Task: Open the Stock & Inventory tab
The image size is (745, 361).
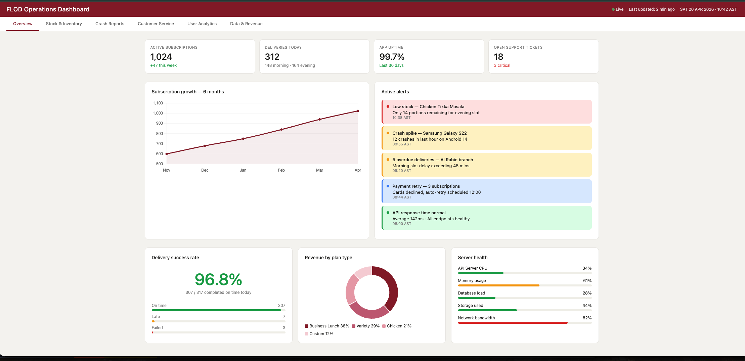Action: (64, 24)
